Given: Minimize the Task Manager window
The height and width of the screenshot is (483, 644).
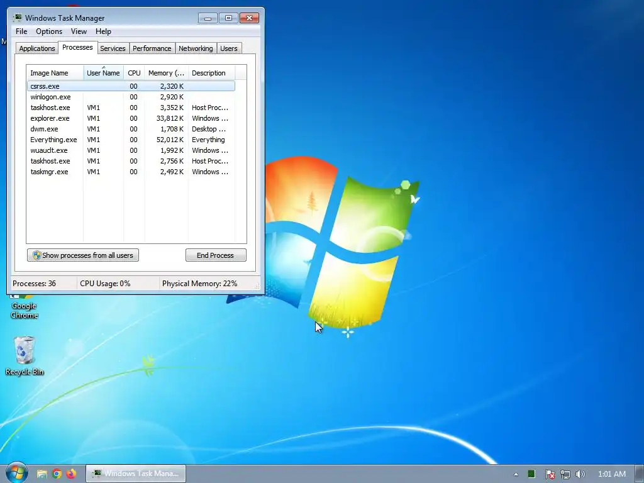Looking at the screenshot, I should point(208,18).
